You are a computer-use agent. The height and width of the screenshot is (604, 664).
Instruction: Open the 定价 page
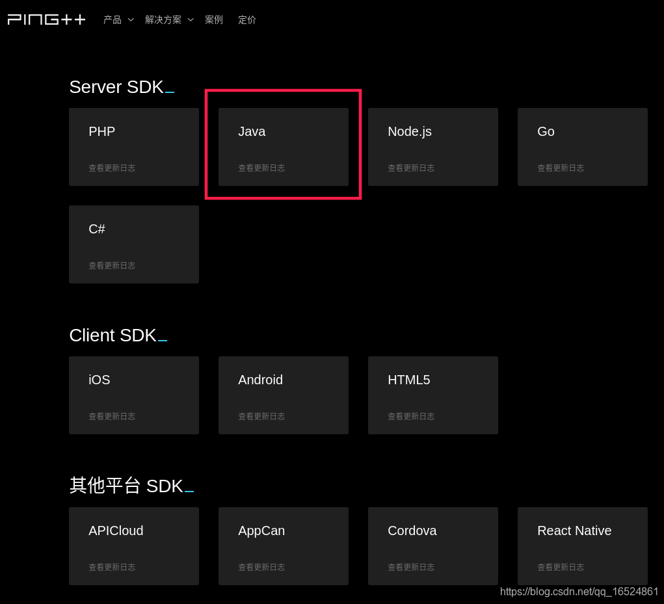247,20
